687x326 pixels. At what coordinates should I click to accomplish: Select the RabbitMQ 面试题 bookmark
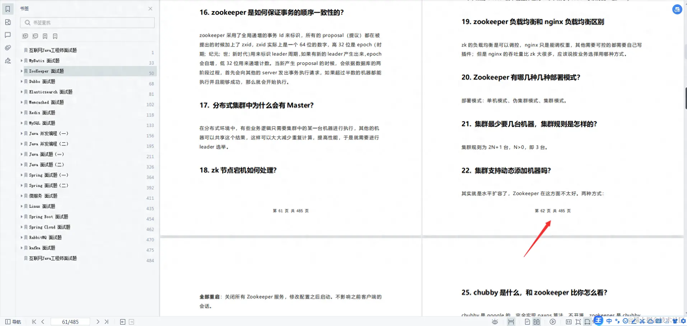click(45, 237)
